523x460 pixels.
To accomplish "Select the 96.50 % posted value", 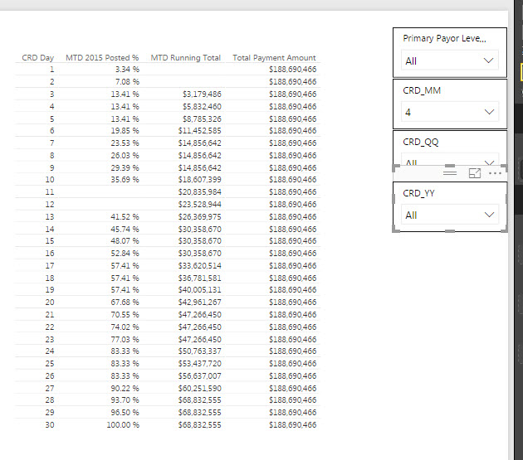I will pos(125,413).
